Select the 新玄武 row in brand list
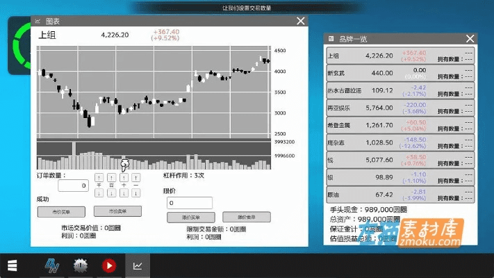494x278 pixels. 400,73
